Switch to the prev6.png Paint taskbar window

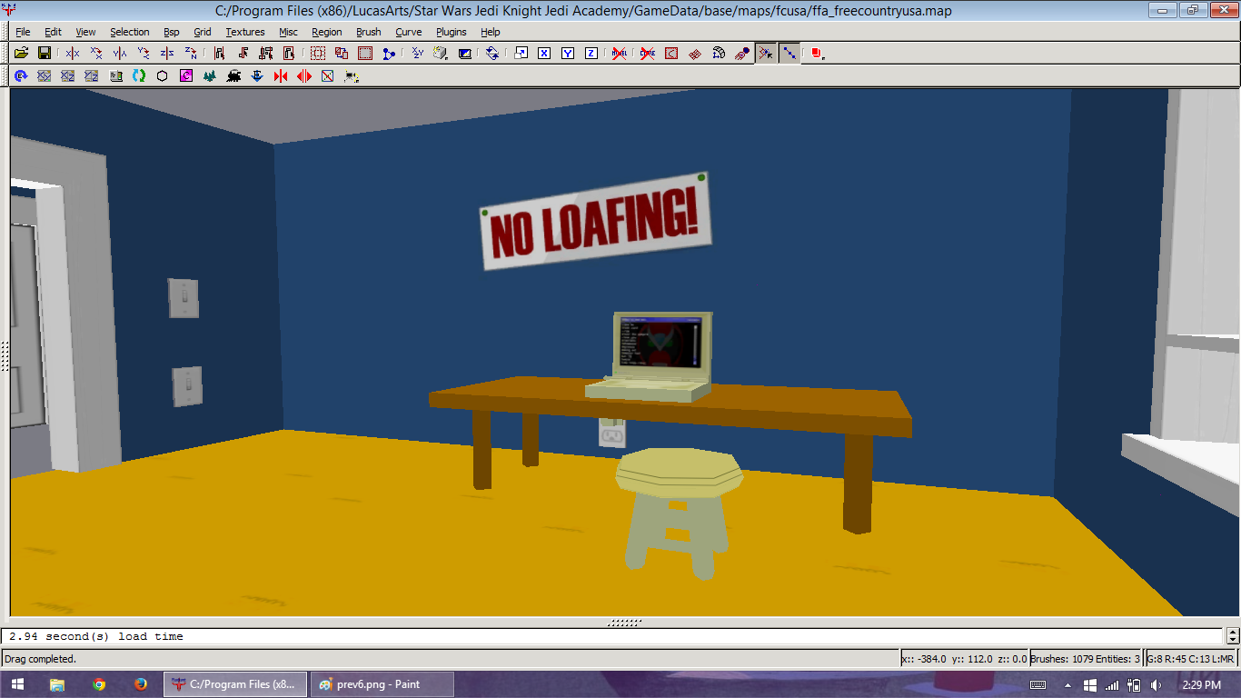tap(382, 684)
